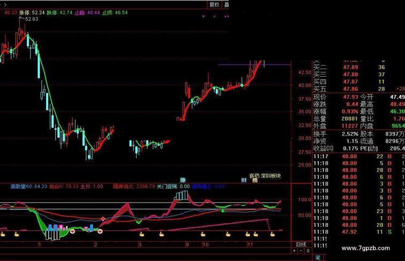Click month 11 on the time axis
Screen dimensions: 405x261
[x=250, y=244]
